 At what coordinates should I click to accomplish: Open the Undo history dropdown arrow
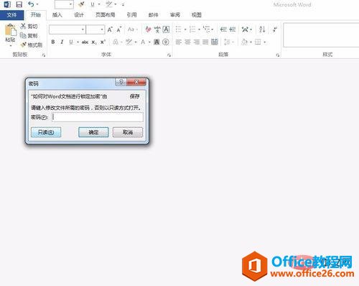[x=37, y=4]
